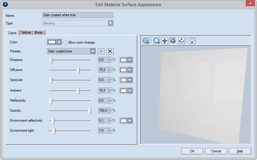This screenshot has width=257, height=160.
Task: Click the Diffusive slider handle
Action: pyautogui.click(x=78, y=70)
